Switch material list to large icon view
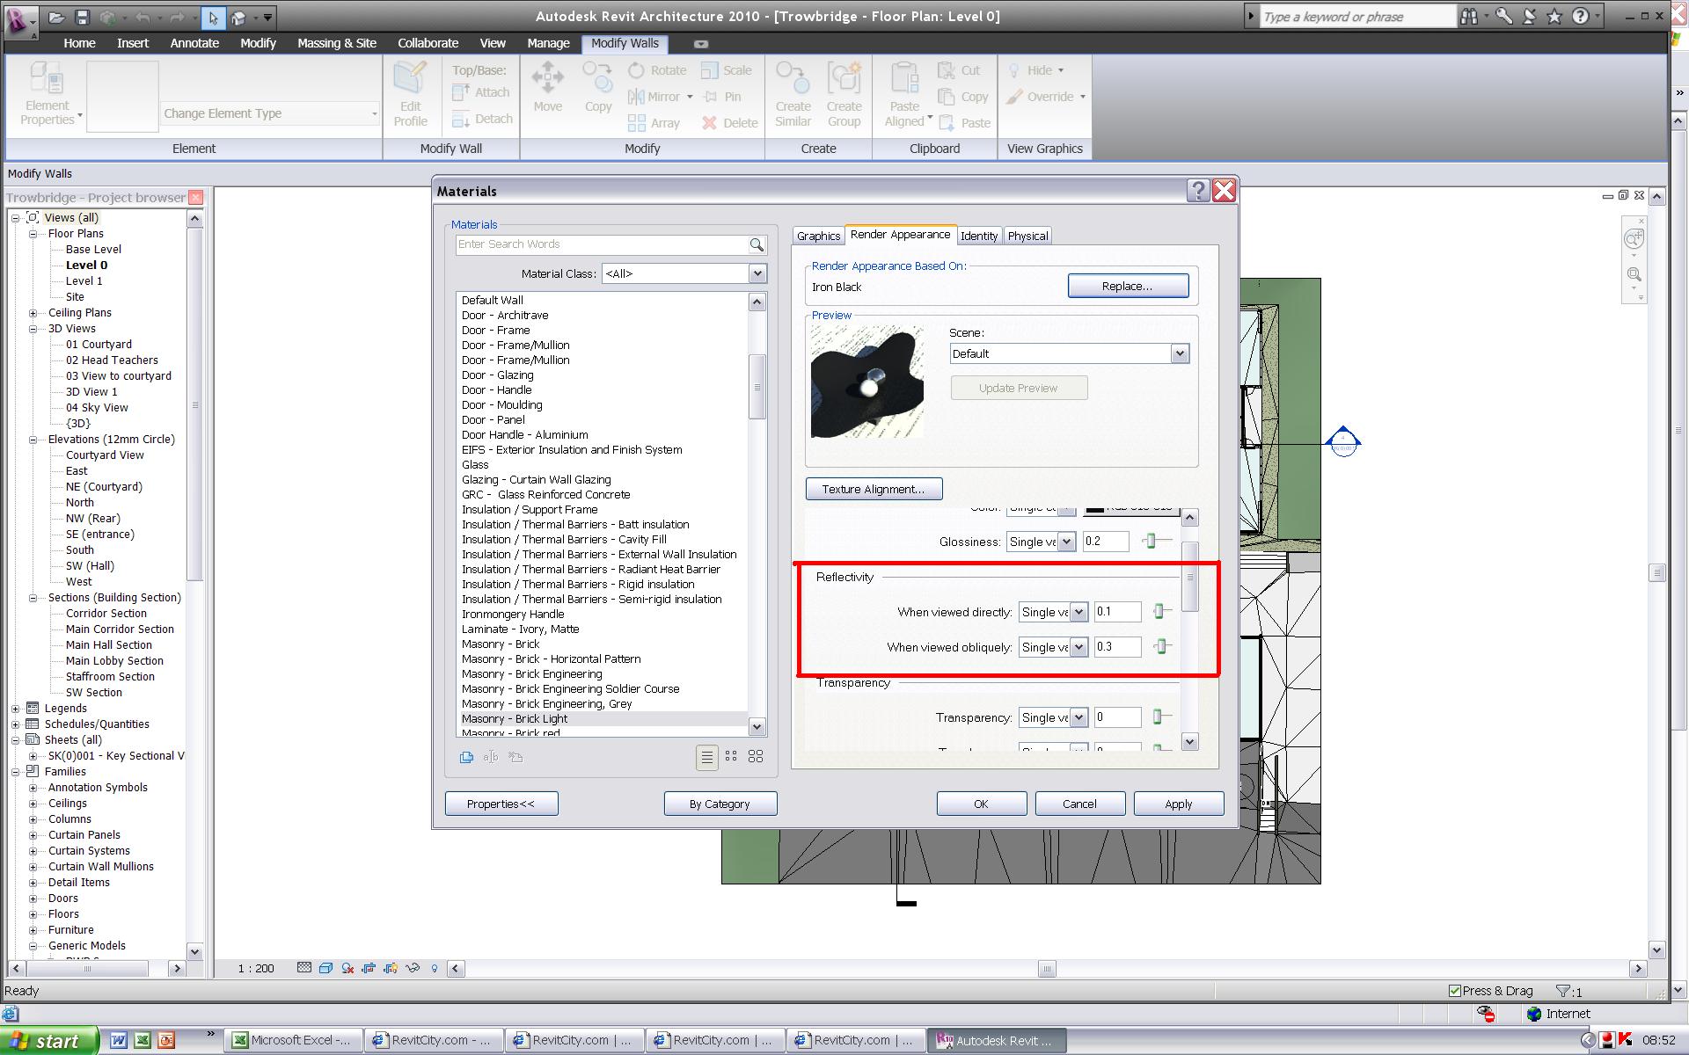The height and width of the screenshot is (1055, 1689). point(756,757)
